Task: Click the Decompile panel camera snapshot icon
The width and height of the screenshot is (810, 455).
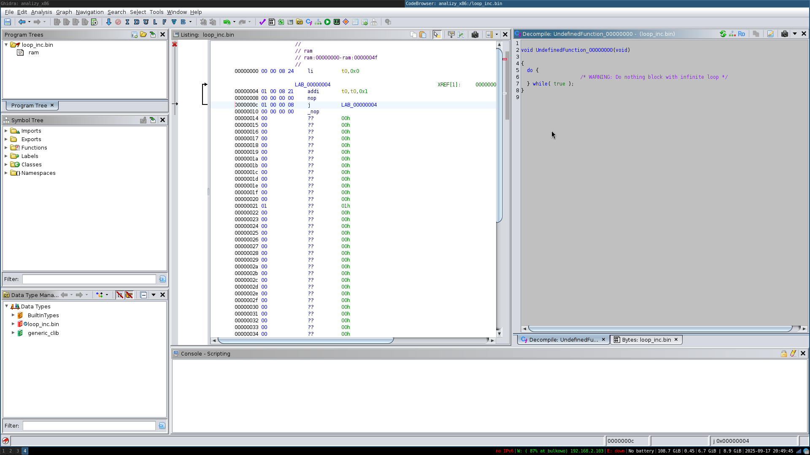Action: pyautogui.click(x=785, y=34)
